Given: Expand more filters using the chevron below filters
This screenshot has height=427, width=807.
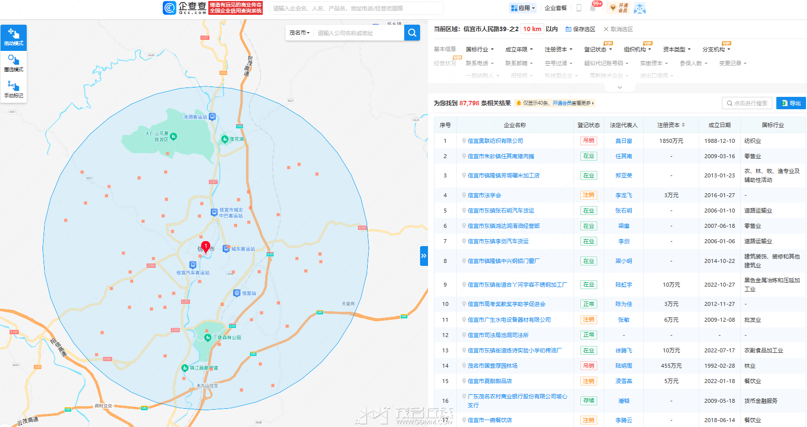Looking at the screenshot, I should pyautogui.click(x=619, y=87).
